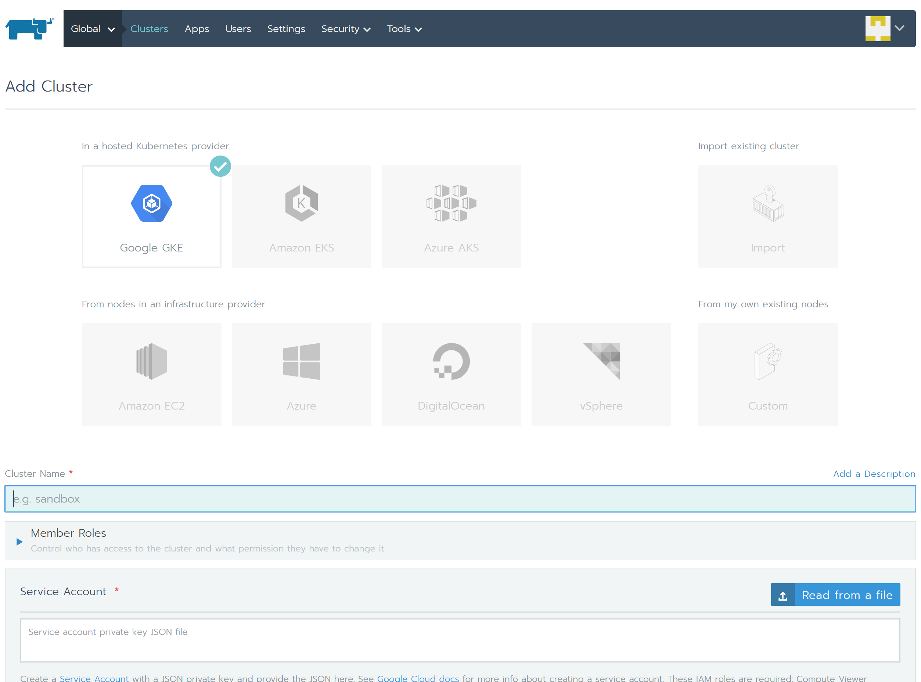
Task: Pick the DigitalOcean provider icon
Action: (x=451, y=361)
